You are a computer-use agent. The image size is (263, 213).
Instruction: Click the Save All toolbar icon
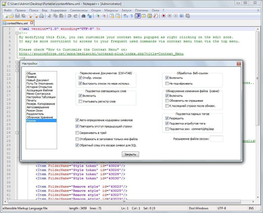tap(23, 16)
